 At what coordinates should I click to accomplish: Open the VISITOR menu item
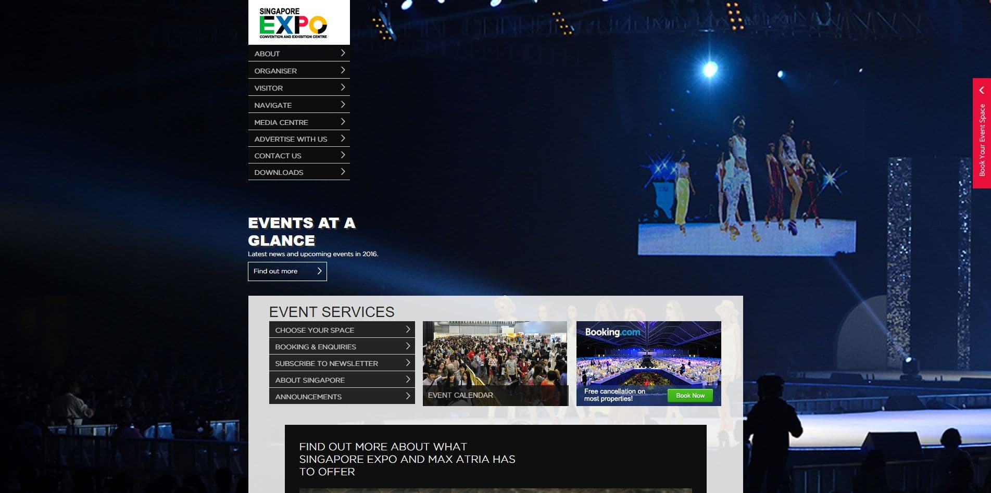pos(299,87)
